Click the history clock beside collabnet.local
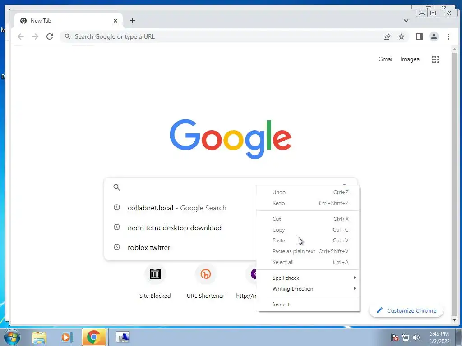462x346 pixels. (117, 207)
